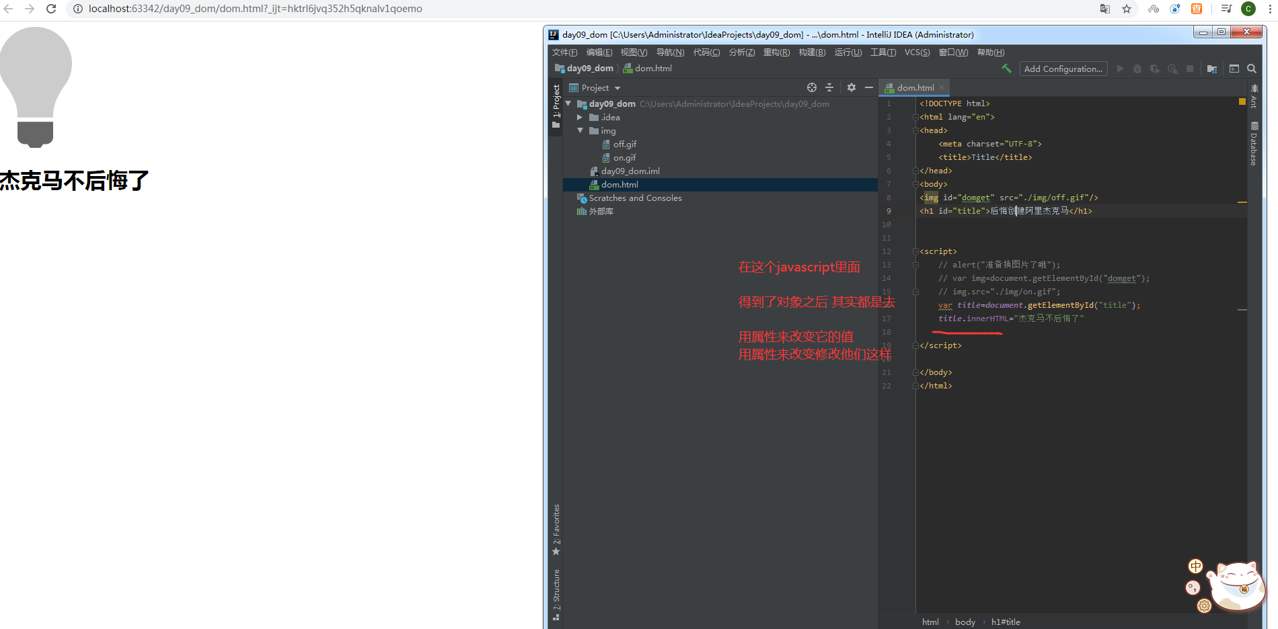Select day09_dom.iml in the project tree
Image resolution: width=1278 pixels, height=629 pixels.
tap(624, 171)
